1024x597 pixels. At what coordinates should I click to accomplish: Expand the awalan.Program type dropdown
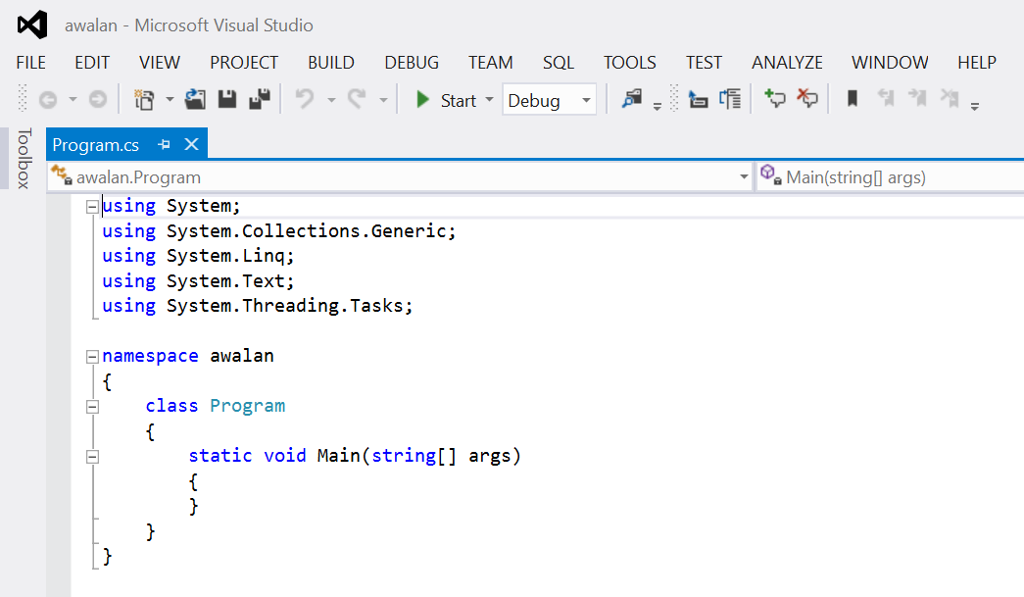pyautogui.click(x=744, y=177)
